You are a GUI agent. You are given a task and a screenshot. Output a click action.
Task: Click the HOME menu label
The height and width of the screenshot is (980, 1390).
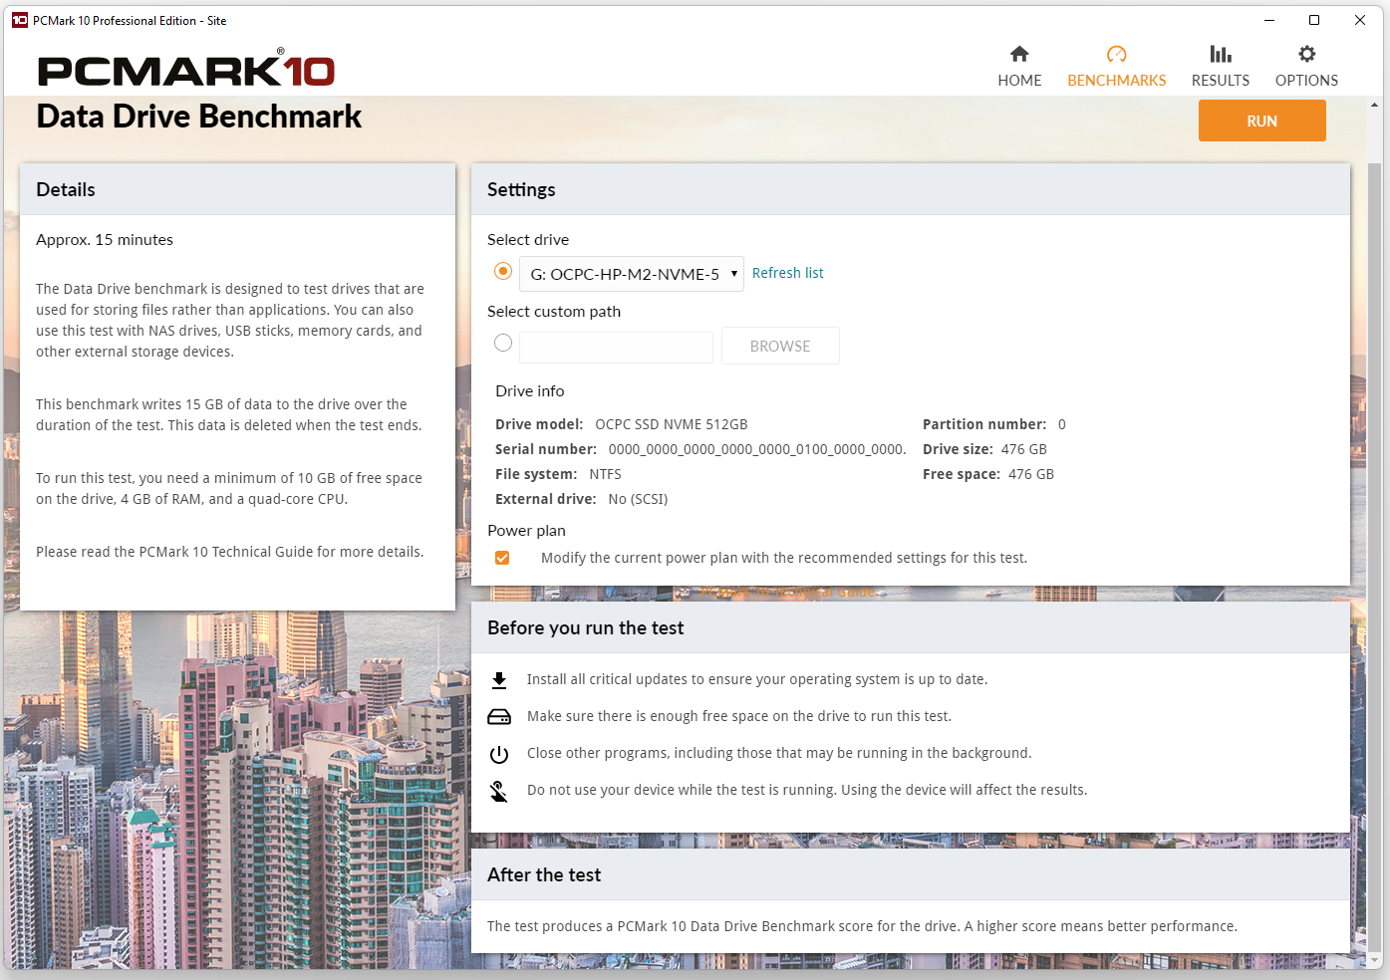[x=1019, y=81]
